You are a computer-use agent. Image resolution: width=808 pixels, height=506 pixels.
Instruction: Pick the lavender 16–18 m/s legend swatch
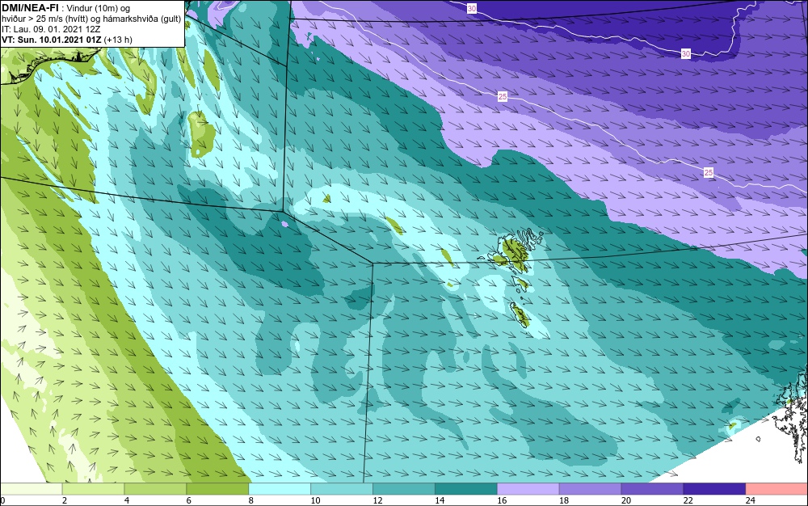[528, 489]
